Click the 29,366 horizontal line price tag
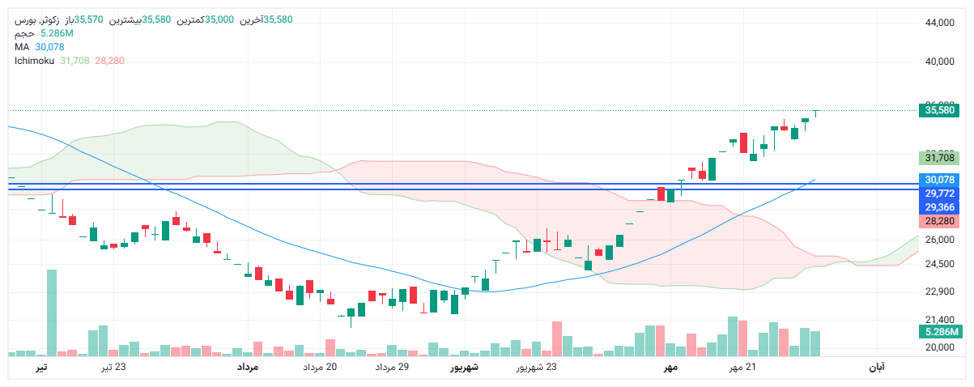The image size is (974, 387). tap(939, 207)
